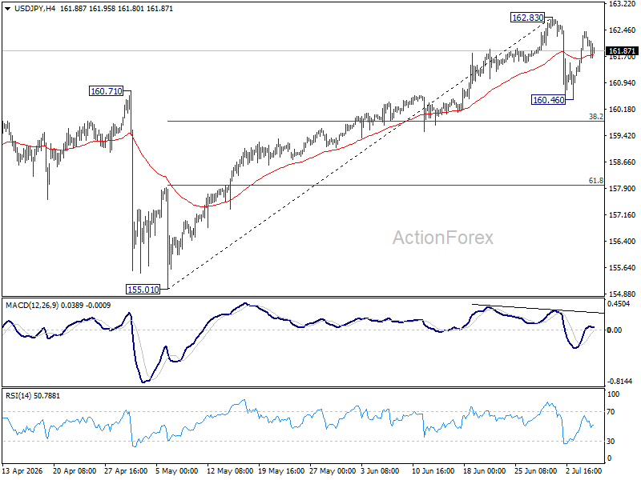Image resolution: width=641 pixels, height=480 pixels.
Task: Select the 10 Jun 16:00 time label
Action: coord(433,471)
